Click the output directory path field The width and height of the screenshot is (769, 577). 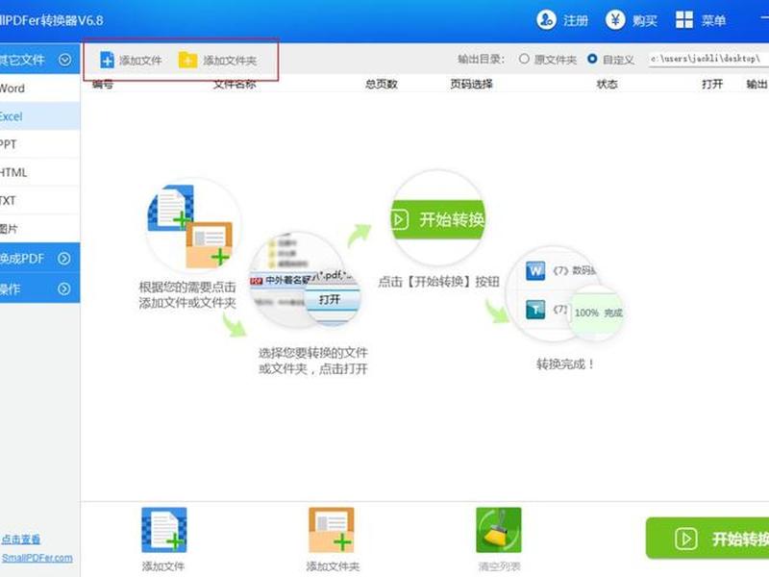(x=708, y=59)
